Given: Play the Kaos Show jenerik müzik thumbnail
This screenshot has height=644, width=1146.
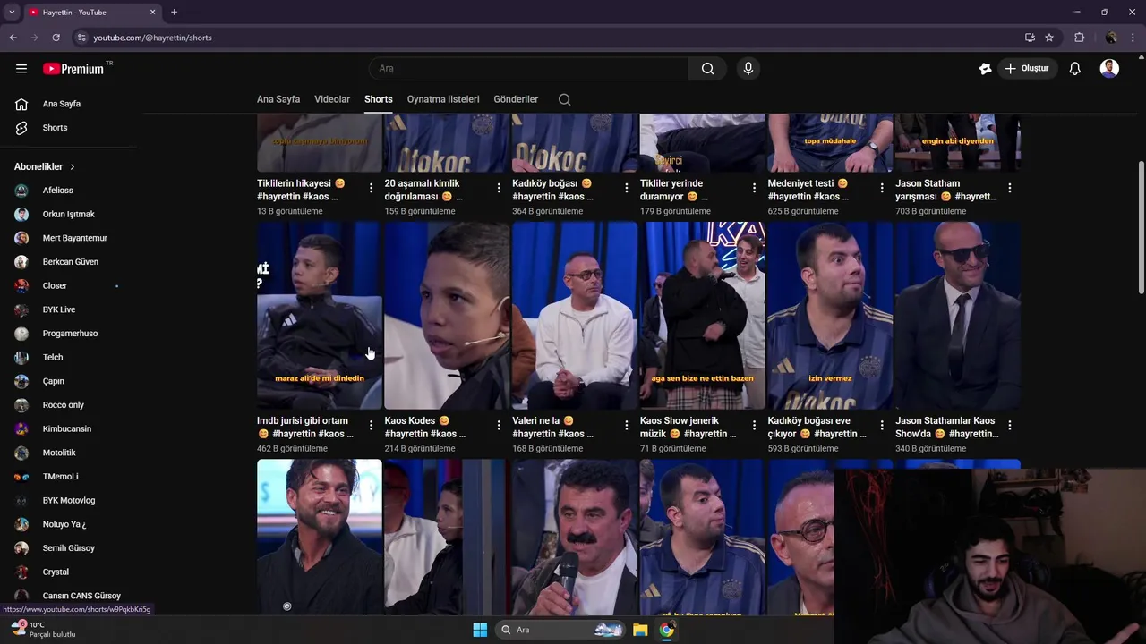Looking at the screenshot, I should tap(703, 316).
